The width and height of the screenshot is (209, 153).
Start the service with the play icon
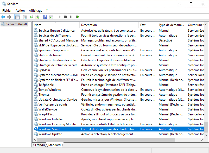tap(60, 17)
